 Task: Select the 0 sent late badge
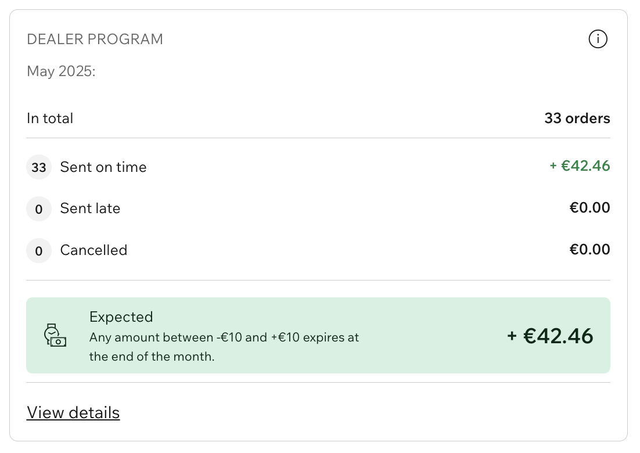coord(39,209)
